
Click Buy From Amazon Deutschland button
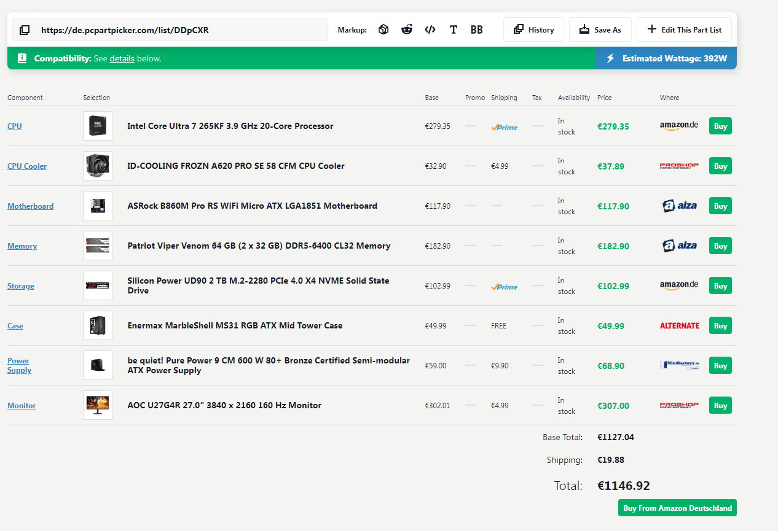tap(677, 508)
